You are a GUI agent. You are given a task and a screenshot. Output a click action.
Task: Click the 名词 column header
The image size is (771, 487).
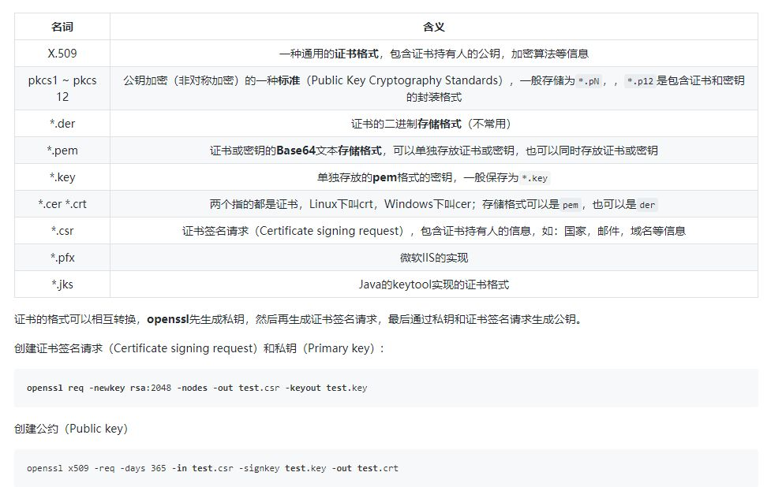click(62, 27)
